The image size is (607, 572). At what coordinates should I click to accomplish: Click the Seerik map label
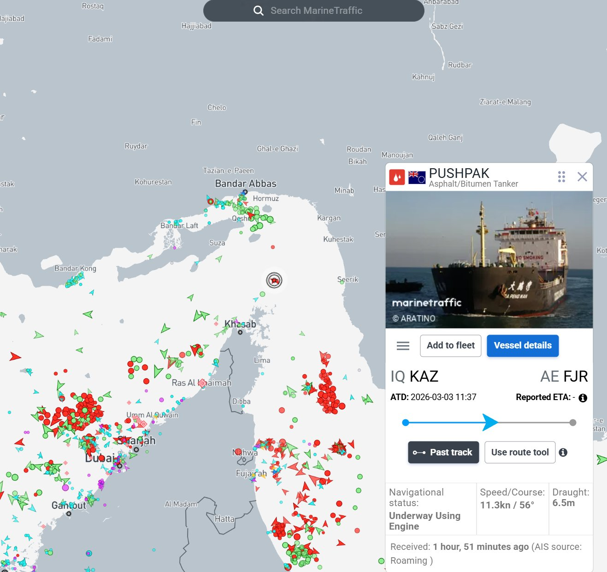pos(348,279)
